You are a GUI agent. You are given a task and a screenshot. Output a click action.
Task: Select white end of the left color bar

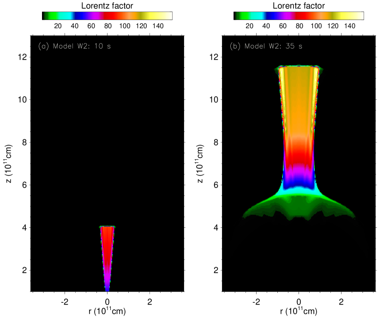[168, 16]
